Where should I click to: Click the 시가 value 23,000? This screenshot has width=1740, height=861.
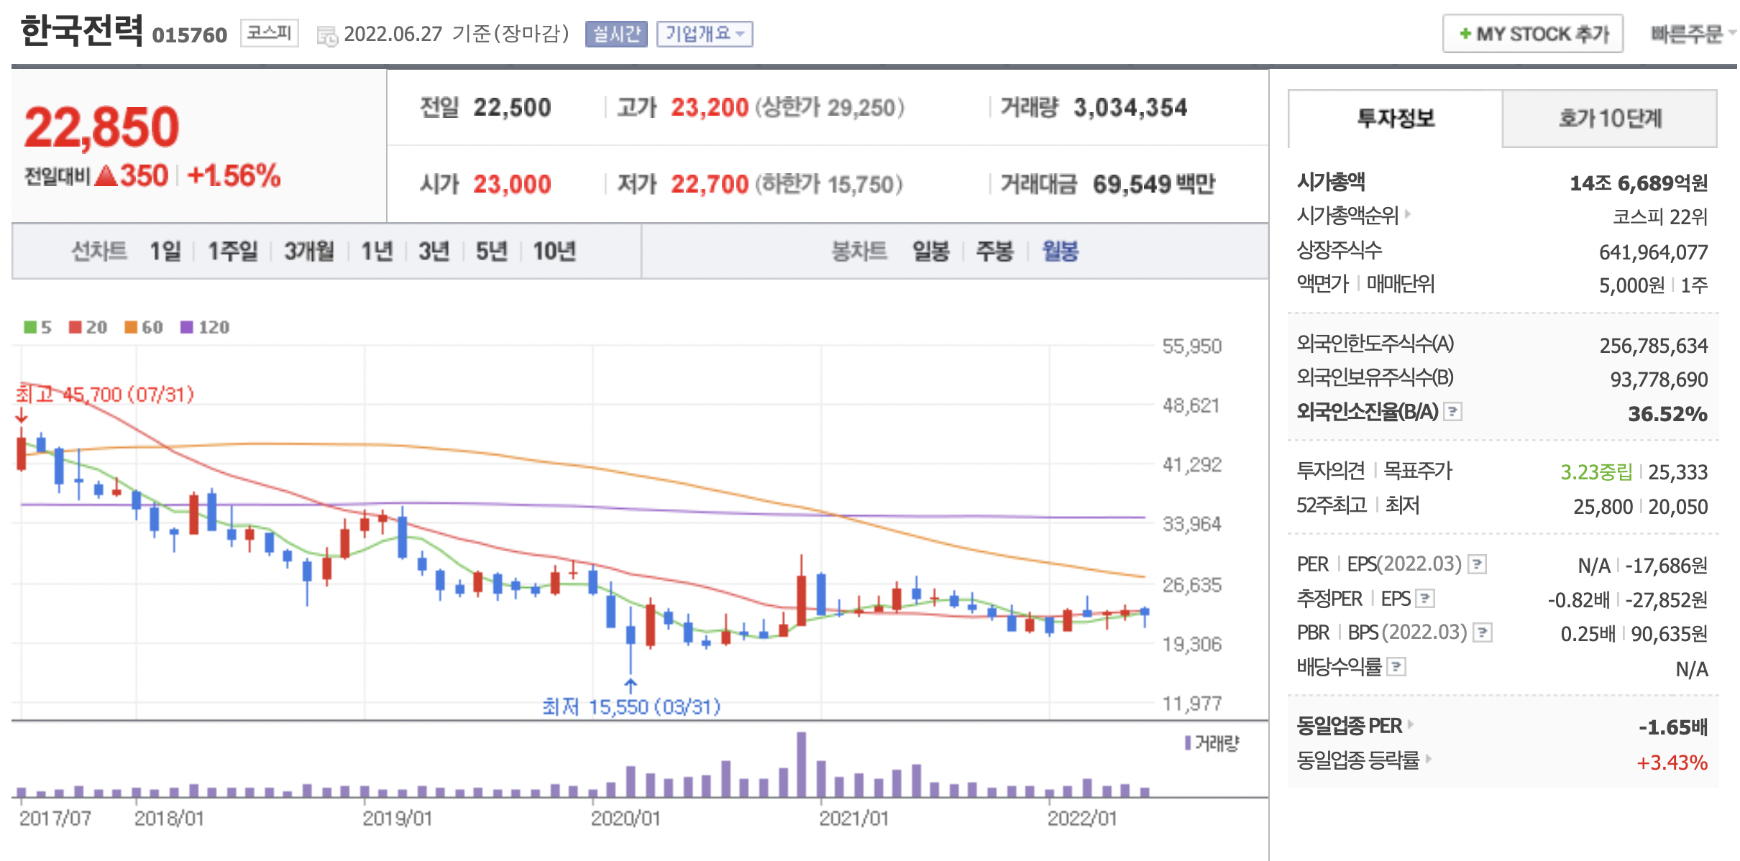click(512, 185)
